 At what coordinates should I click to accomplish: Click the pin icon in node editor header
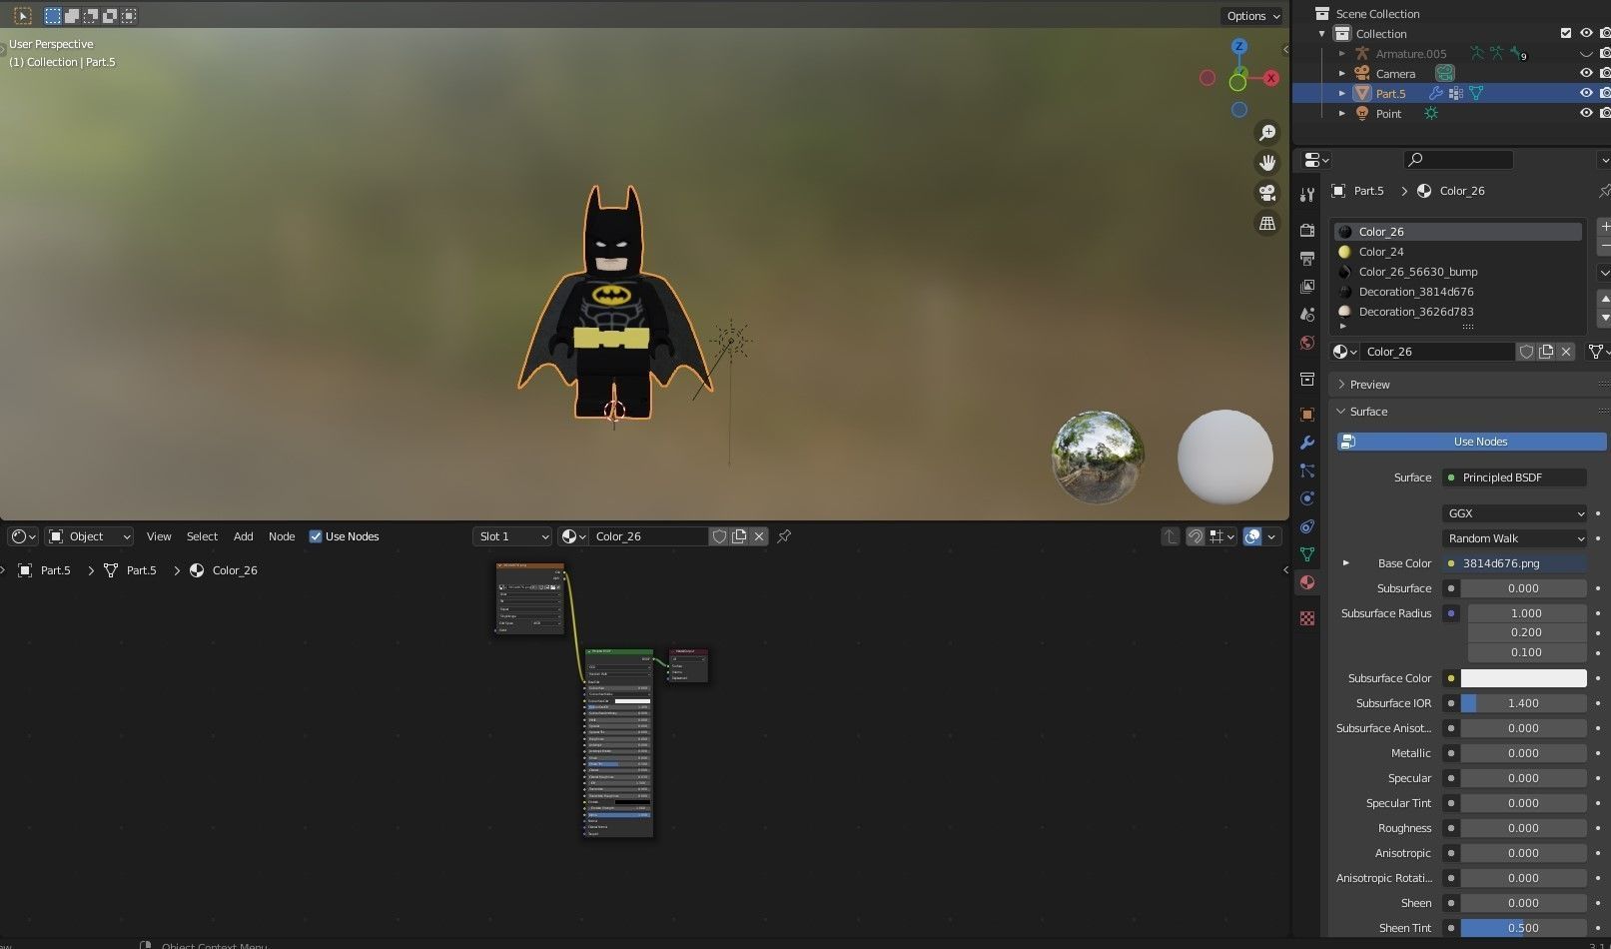click(784, 536)
